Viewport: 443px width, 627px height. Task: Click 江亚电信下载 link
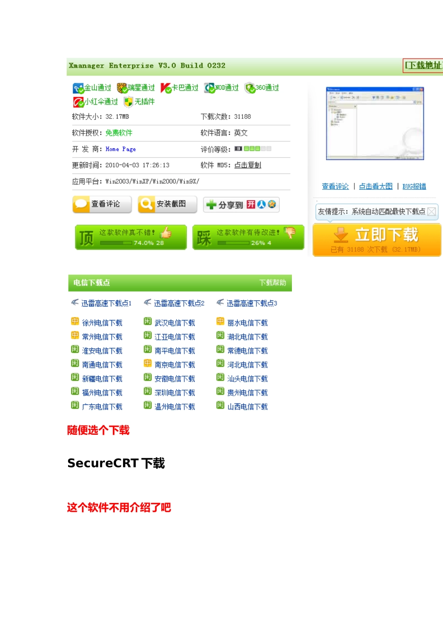pos(175,337)
